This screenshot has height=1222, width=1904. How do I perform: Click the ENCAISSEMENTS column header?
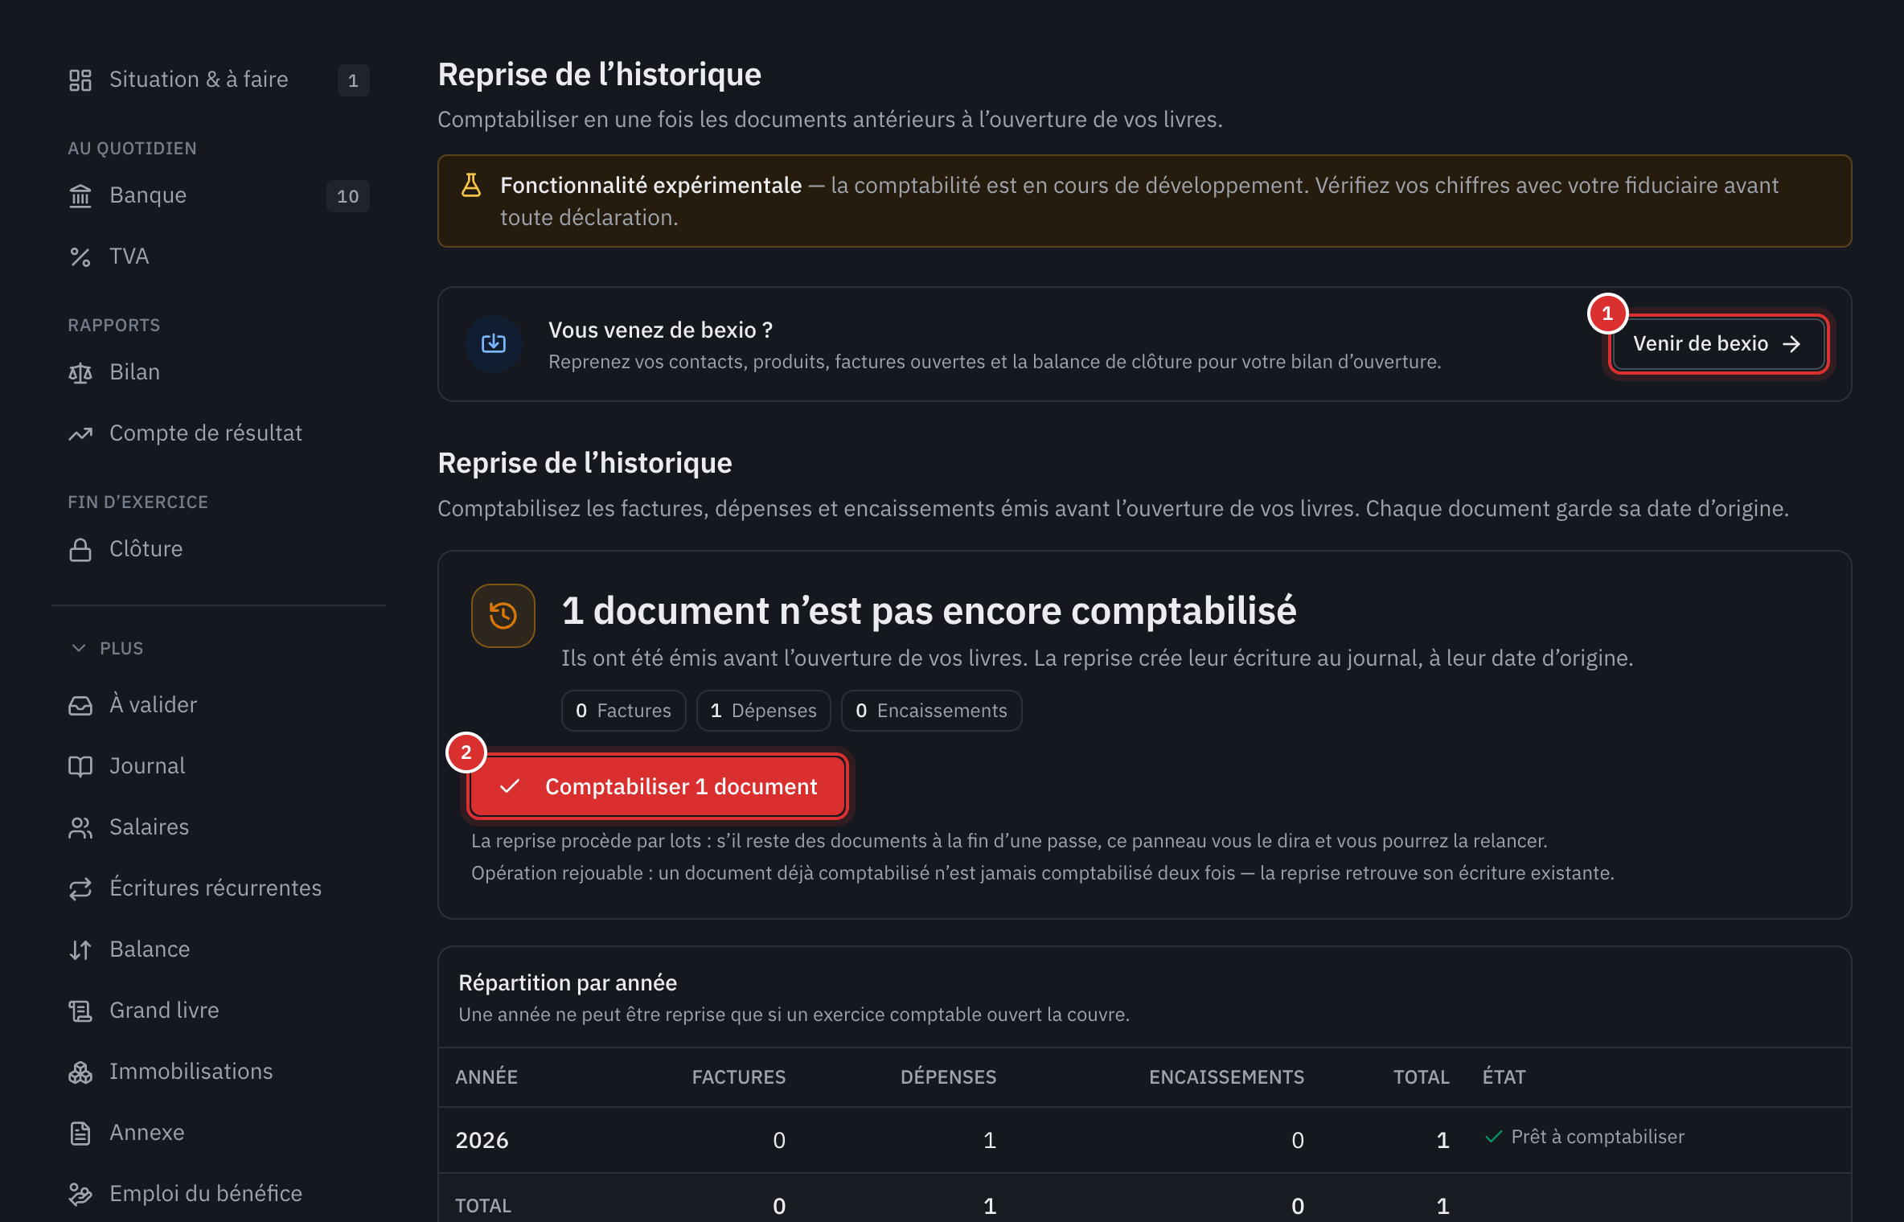pos(1226,1077)
